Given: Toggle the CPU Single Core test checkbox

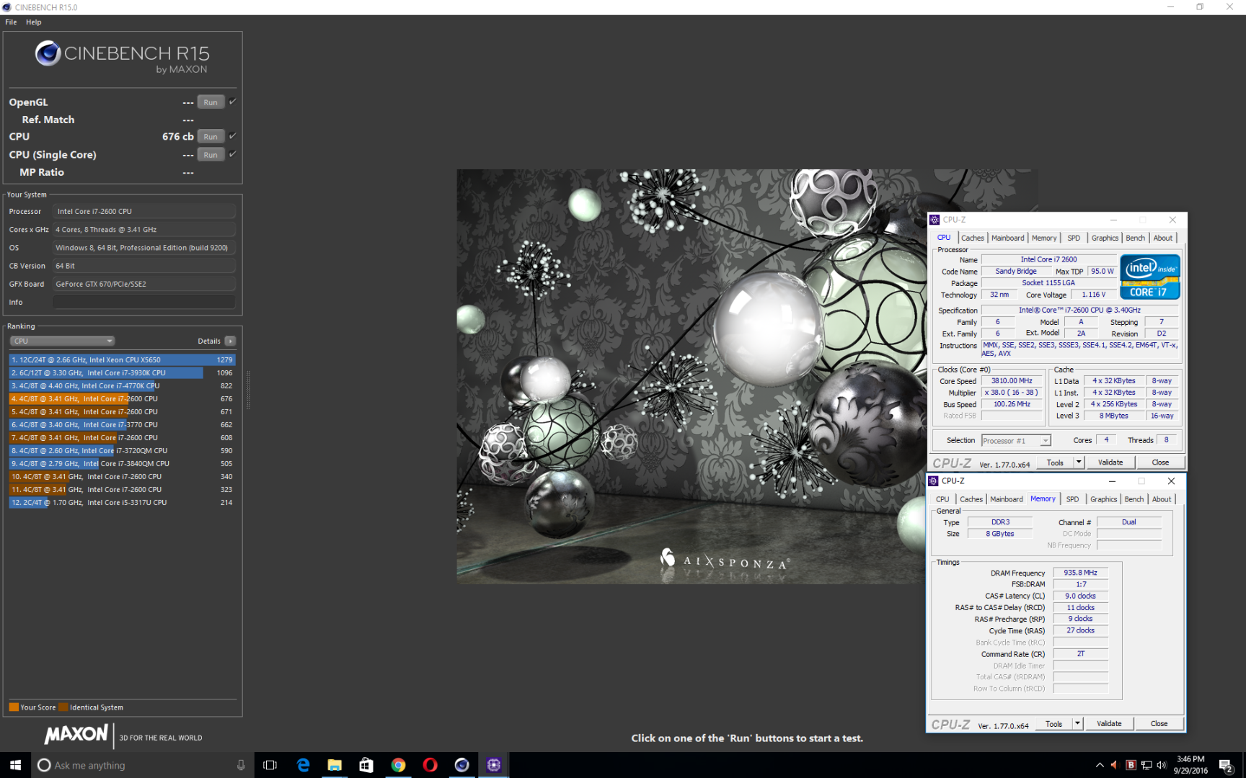Looking at the screenshot, I should [x=232, y=153].
